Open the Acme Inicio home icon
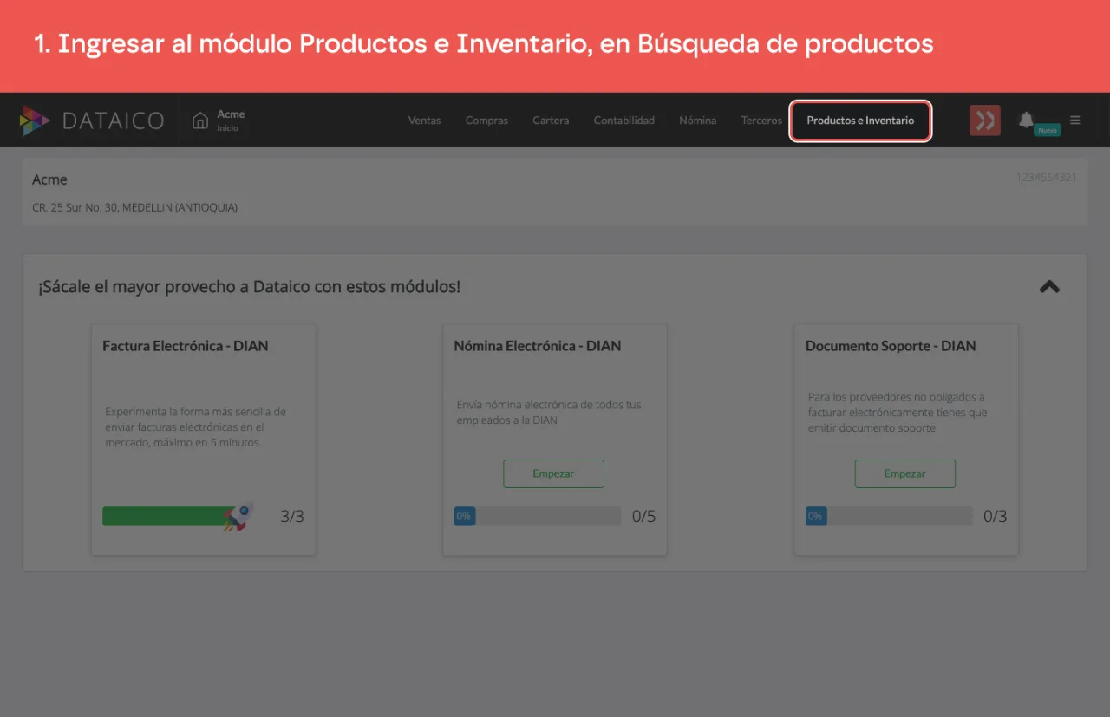Viewport: 1110px width, 717px height. point(200,121)
